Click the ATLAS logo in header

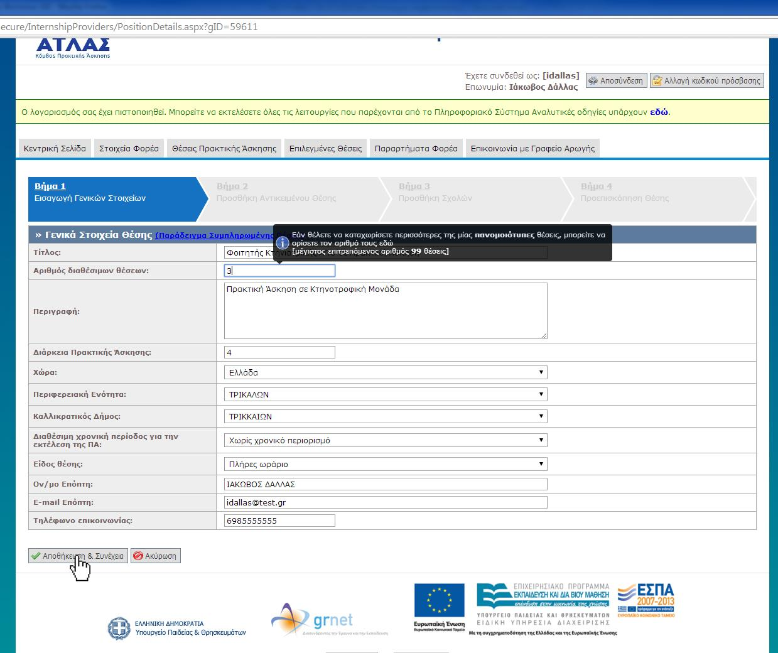(x=73, y=48)
